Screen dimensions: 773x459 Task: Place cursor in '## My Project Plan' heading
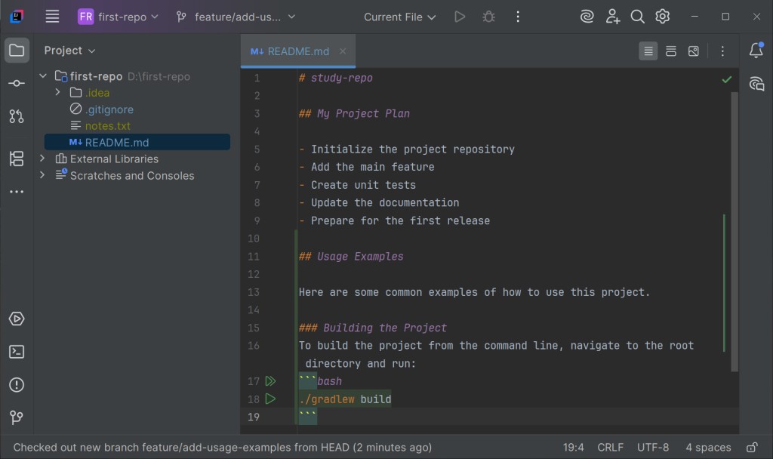[354, 113]
